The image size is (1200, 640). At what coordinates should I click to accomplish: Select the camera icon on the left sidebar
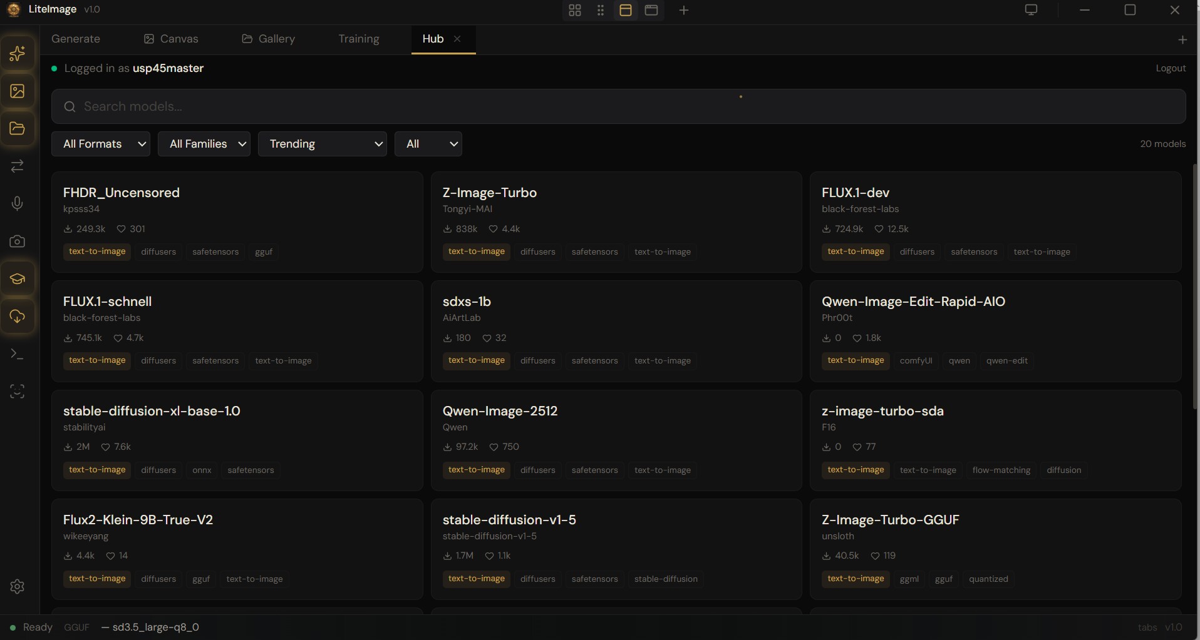coord(17,241)
